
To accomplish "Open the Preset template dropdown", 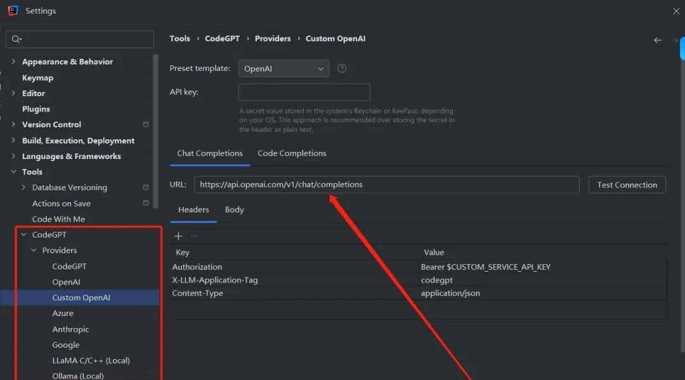I will pos(284,68).
